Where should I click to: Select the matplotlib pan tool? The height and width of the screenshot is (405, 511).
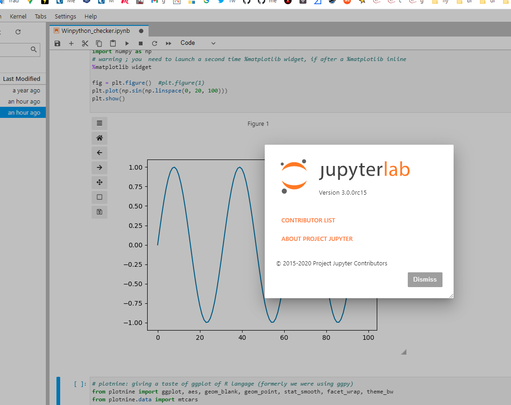click(100, 182)
